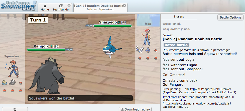This screenshot has width=245, height=111.
Task: Click the fsds username label
Action: point(148,24)
